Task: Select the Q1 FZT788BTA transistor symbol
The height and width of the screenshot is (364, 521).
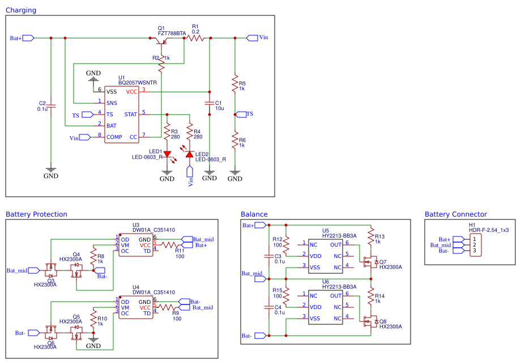Action: pyautogui.click(x=161, y=41)
